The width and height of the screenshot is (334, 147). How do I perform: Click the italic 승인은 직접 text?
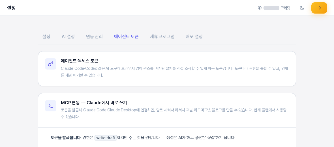[205, 138]
